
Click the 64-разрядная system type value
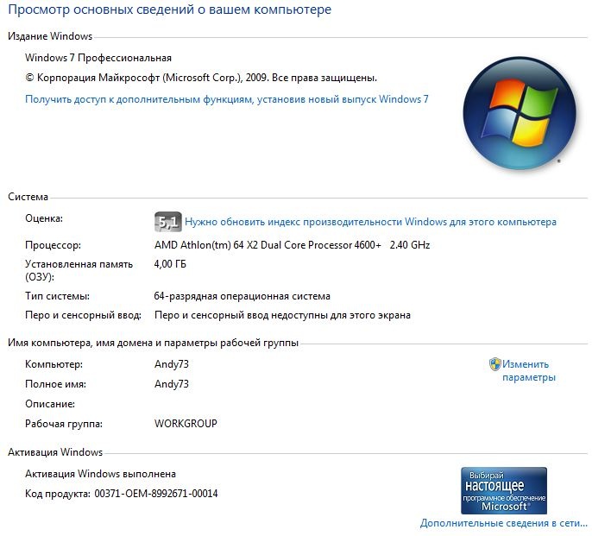(242, 296)
